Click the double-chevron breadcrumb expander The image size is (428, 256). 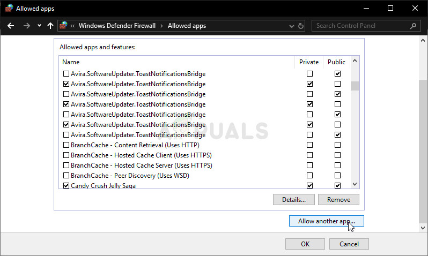[x=73, y=26]
